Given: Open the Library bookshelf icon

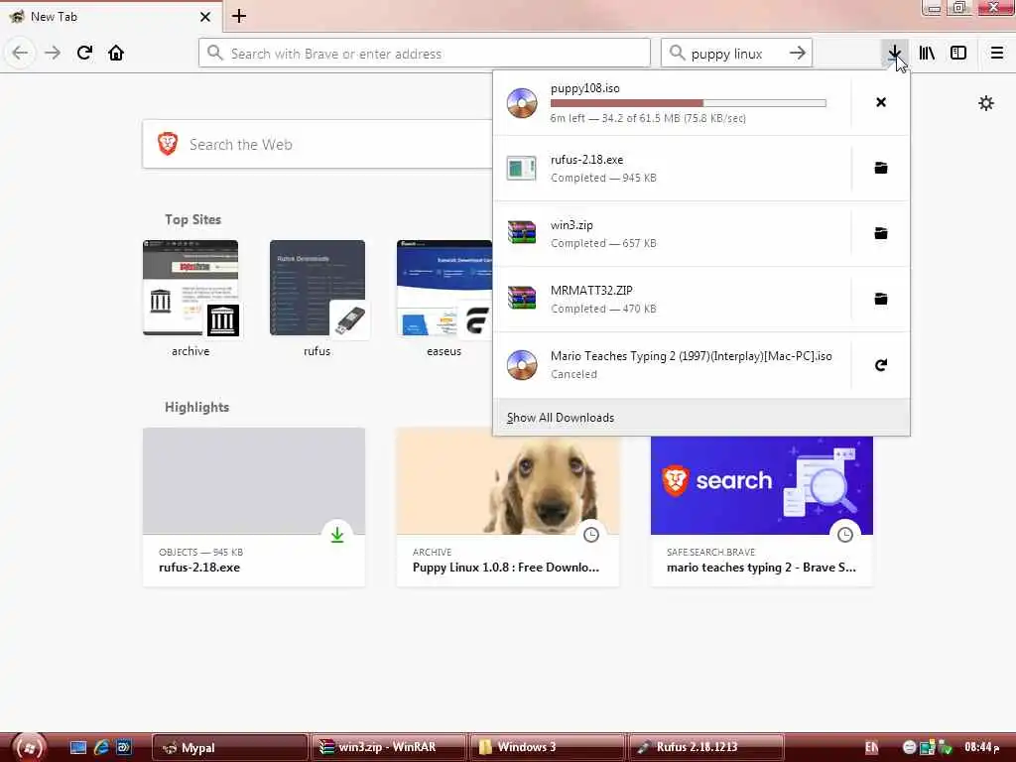Looking at the screenshot, I should pyautogui.click(x=927, y=54).
